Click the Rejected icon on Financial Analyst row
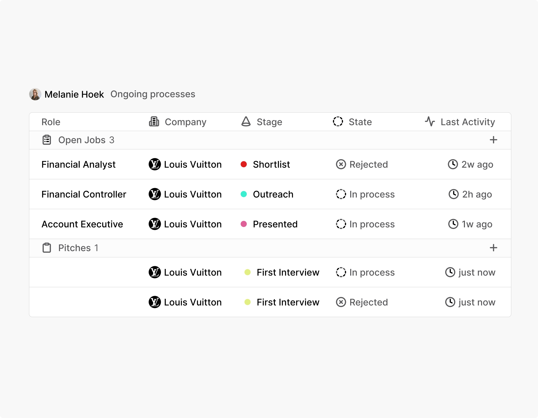Viewport: 538px width, 418px height. tap(341, 164)
